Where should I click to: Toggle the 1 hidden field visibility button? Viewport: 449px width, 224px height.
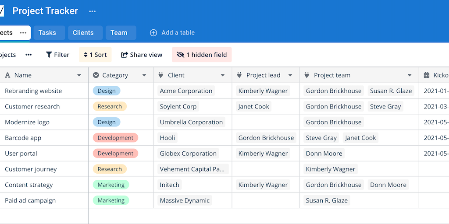click(x=202, y=55)
